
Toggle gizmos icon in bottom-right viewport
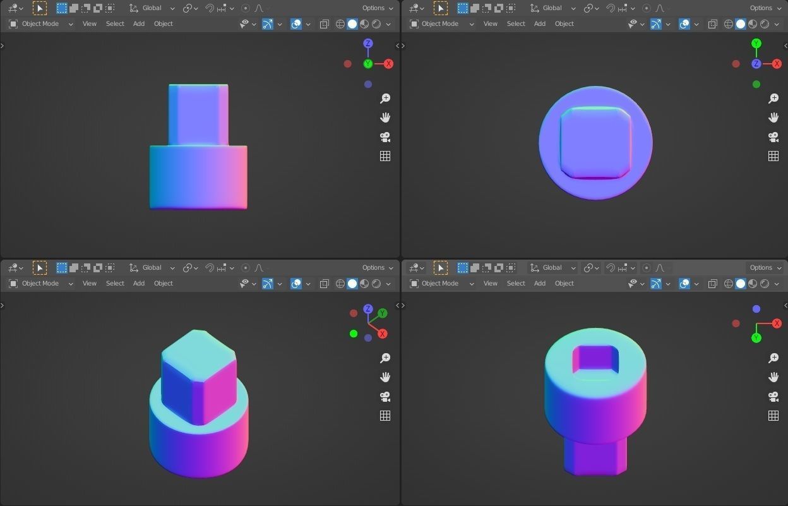[656, 284]
